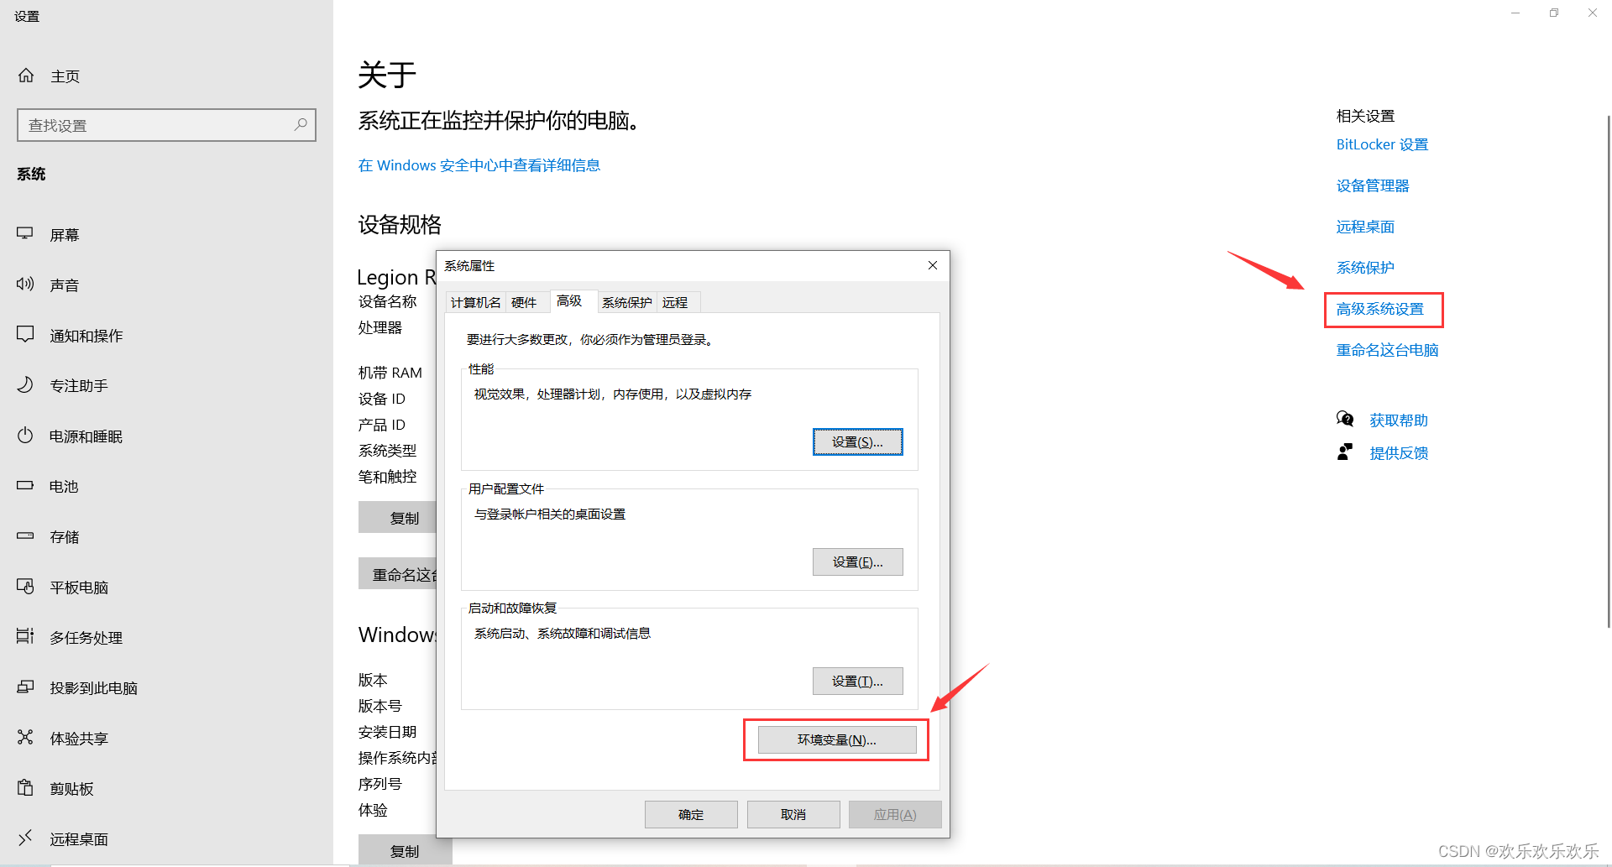Click the Sound (声音) speaker icon
Screen dimensions: 1612x867
click(25, 285)
